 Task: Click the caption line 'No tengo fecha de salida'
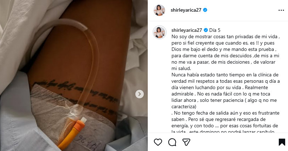click(225, 113)
